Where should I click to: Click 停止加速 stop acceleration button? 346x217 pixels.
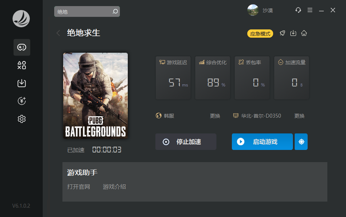point(186,142)
